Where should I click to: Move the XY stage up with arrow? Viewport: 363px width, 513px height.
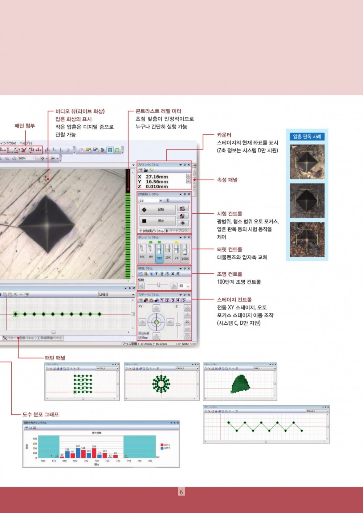click(x=156, y=308)
